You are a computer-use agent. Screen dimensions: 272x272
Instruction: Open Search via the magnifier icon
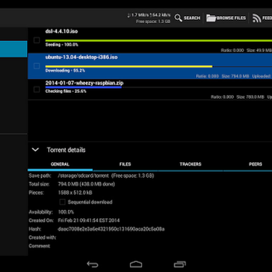[178, 18]
